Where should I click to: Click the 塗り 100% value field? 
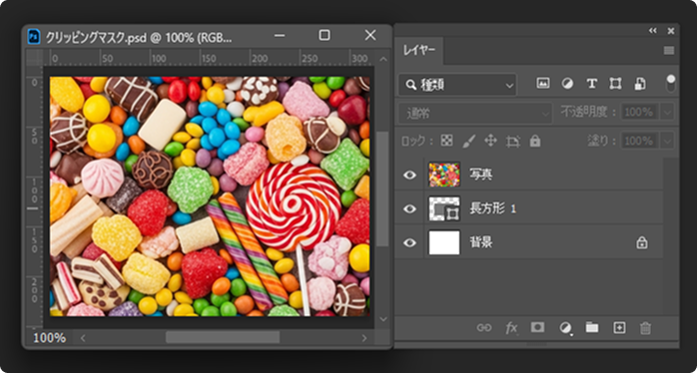[640, 142]
